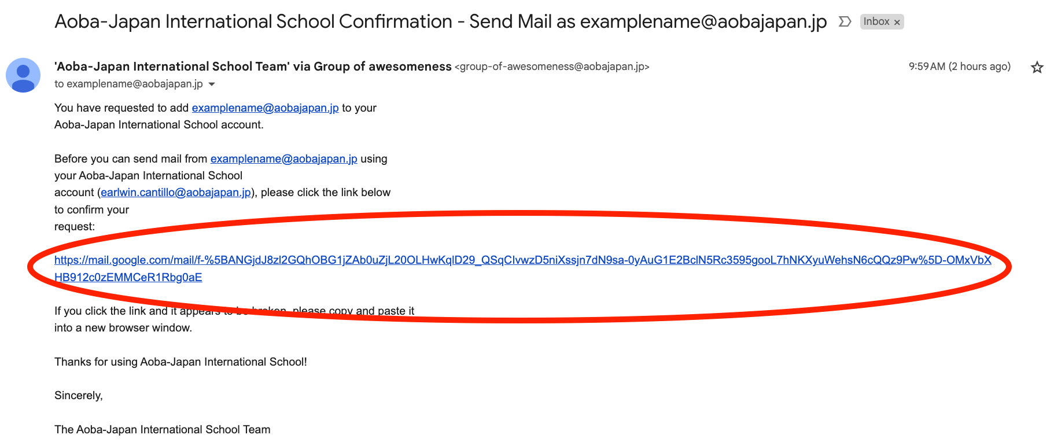Screen dimensions: 1054x442
Task: Click the 9:59 AM timestamp
Action: (959, 67)
